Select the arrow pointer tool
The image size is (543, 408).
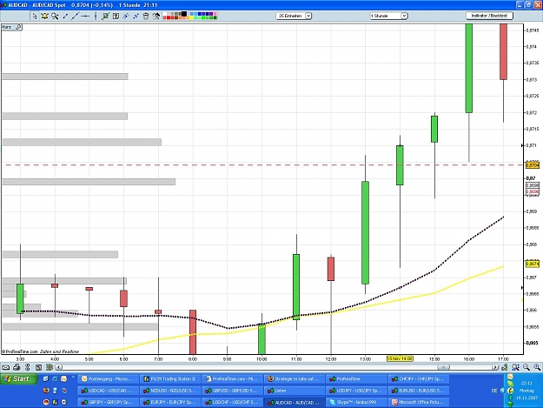[x=34, y=16]
